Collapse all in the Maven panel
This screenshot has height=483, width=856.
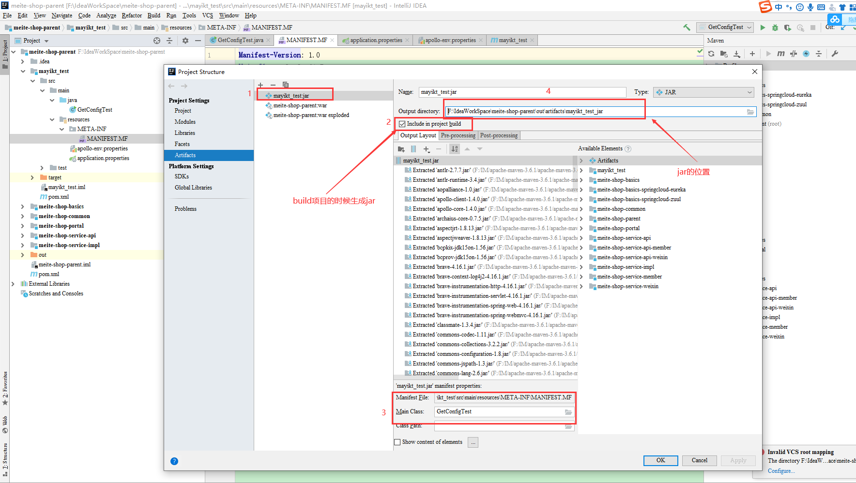point(819,54)
